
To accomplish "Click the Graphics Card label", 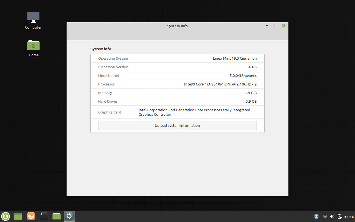I will coord(110,112).
